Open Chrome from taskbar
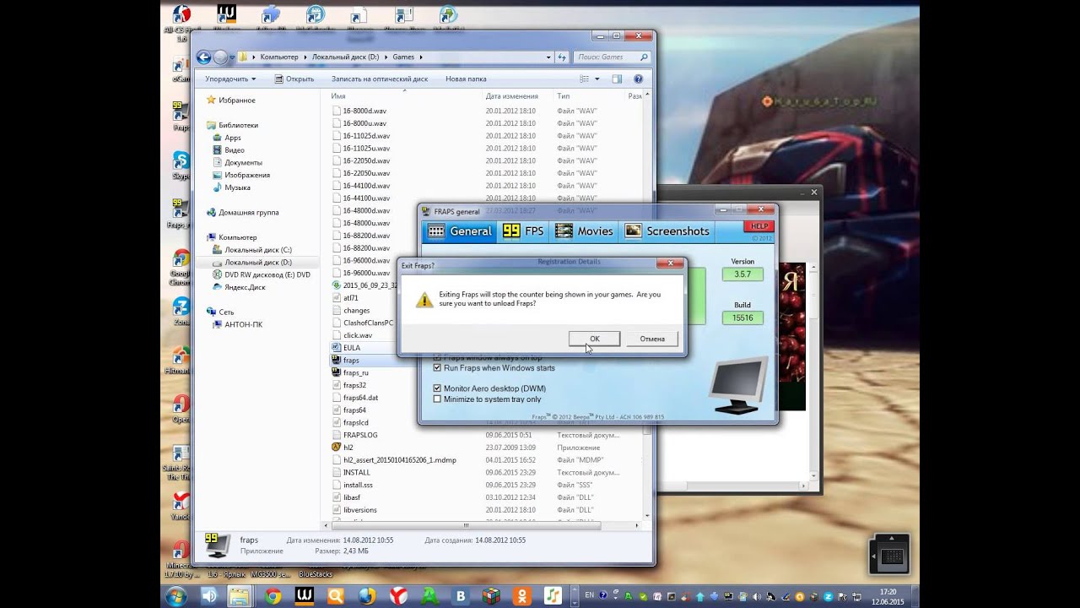This screenshot has height=608, width=1080. [273, 596]
